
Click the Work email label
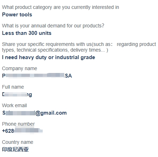[x=14, y=105]
